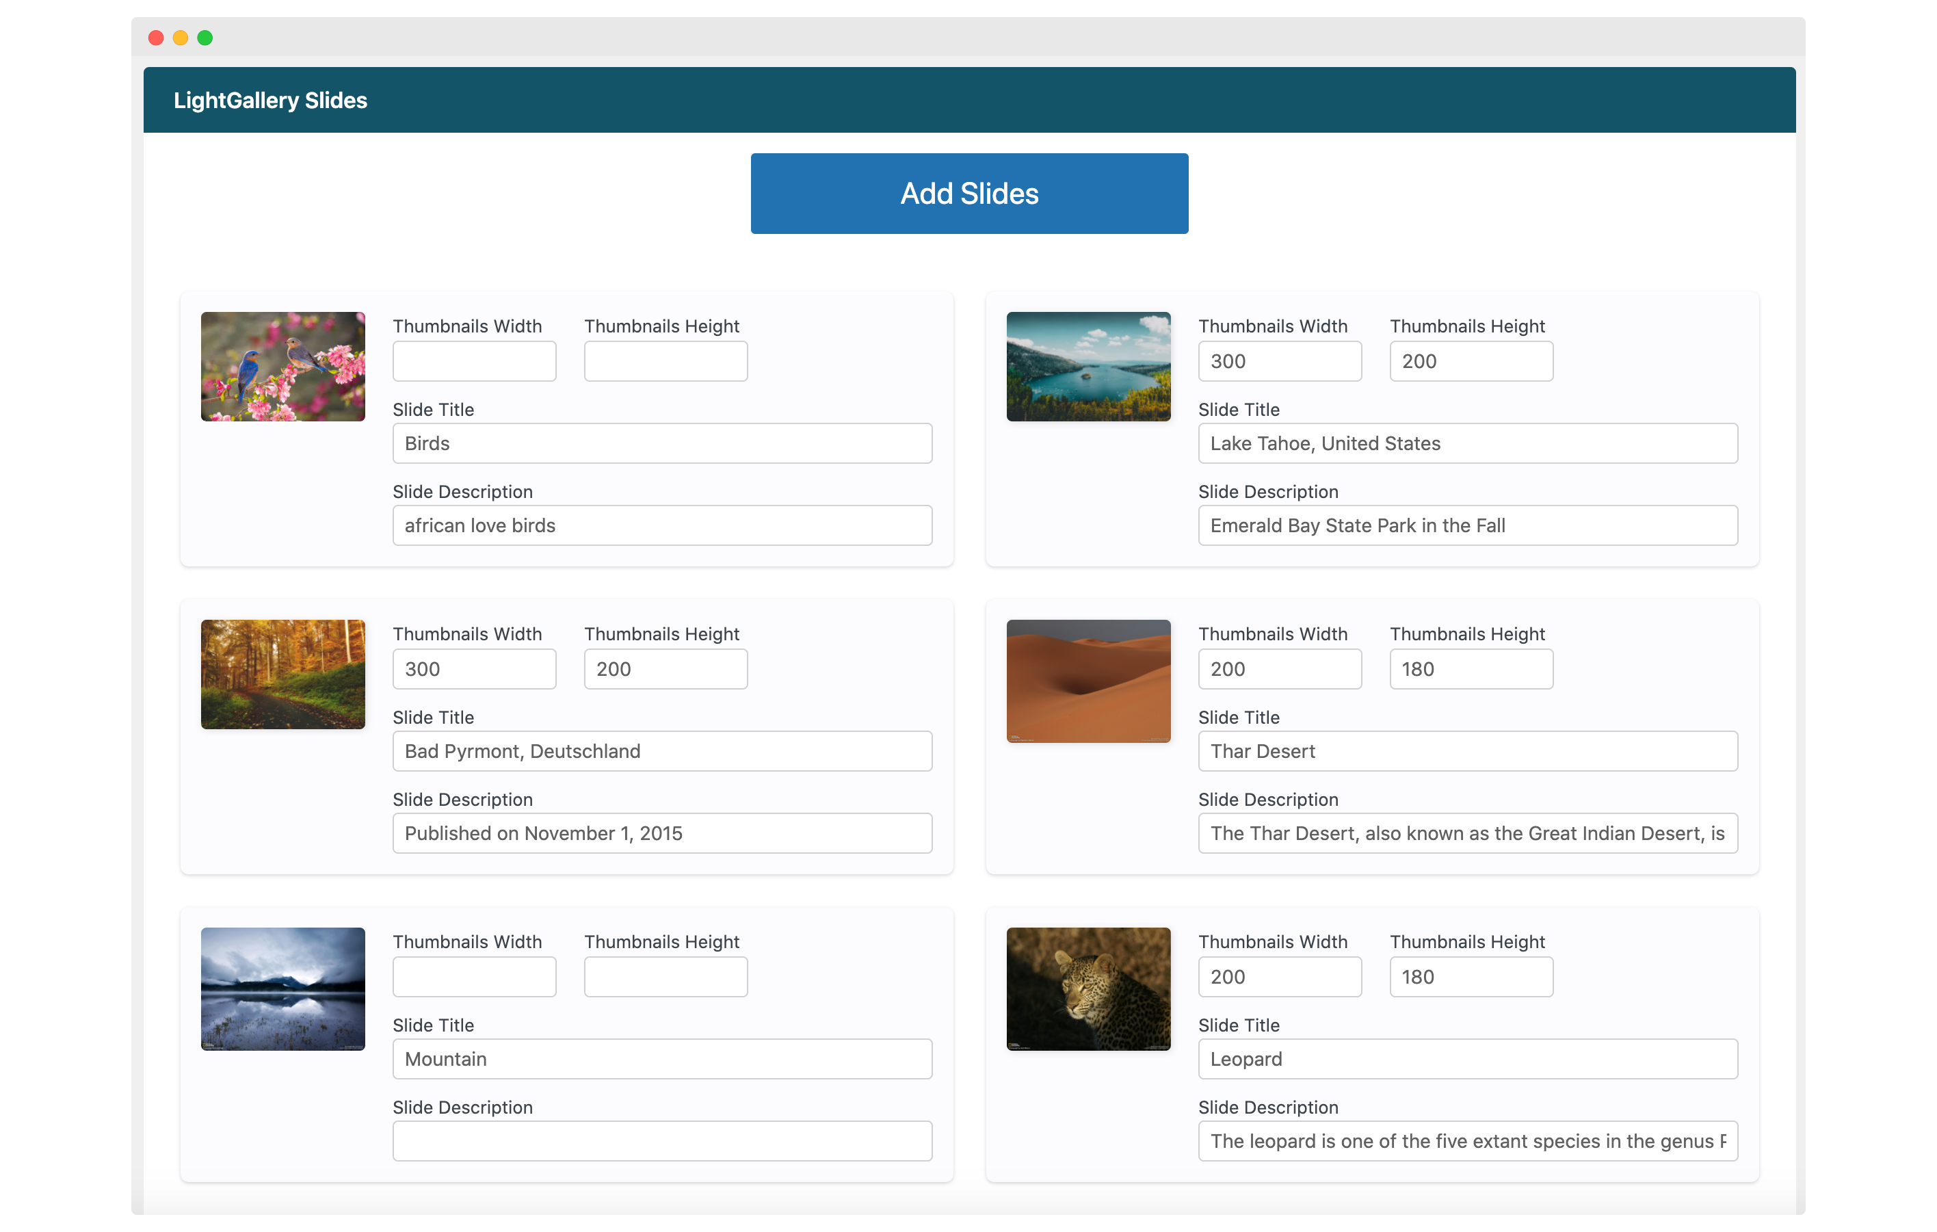
Task: Edit the 'african love birds' description field
Action: [x=661, y=525]
